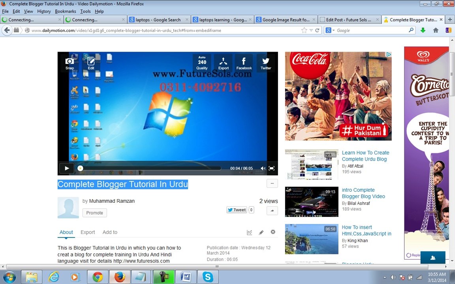
Task: Mute the video volume icon
Action: point(263,168)
